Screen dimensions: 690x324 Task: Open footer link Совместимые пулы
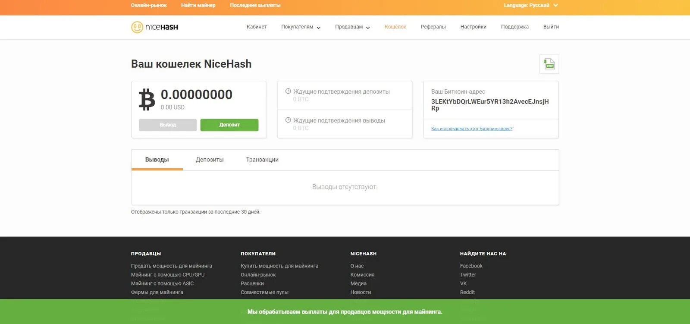point(264,292)
